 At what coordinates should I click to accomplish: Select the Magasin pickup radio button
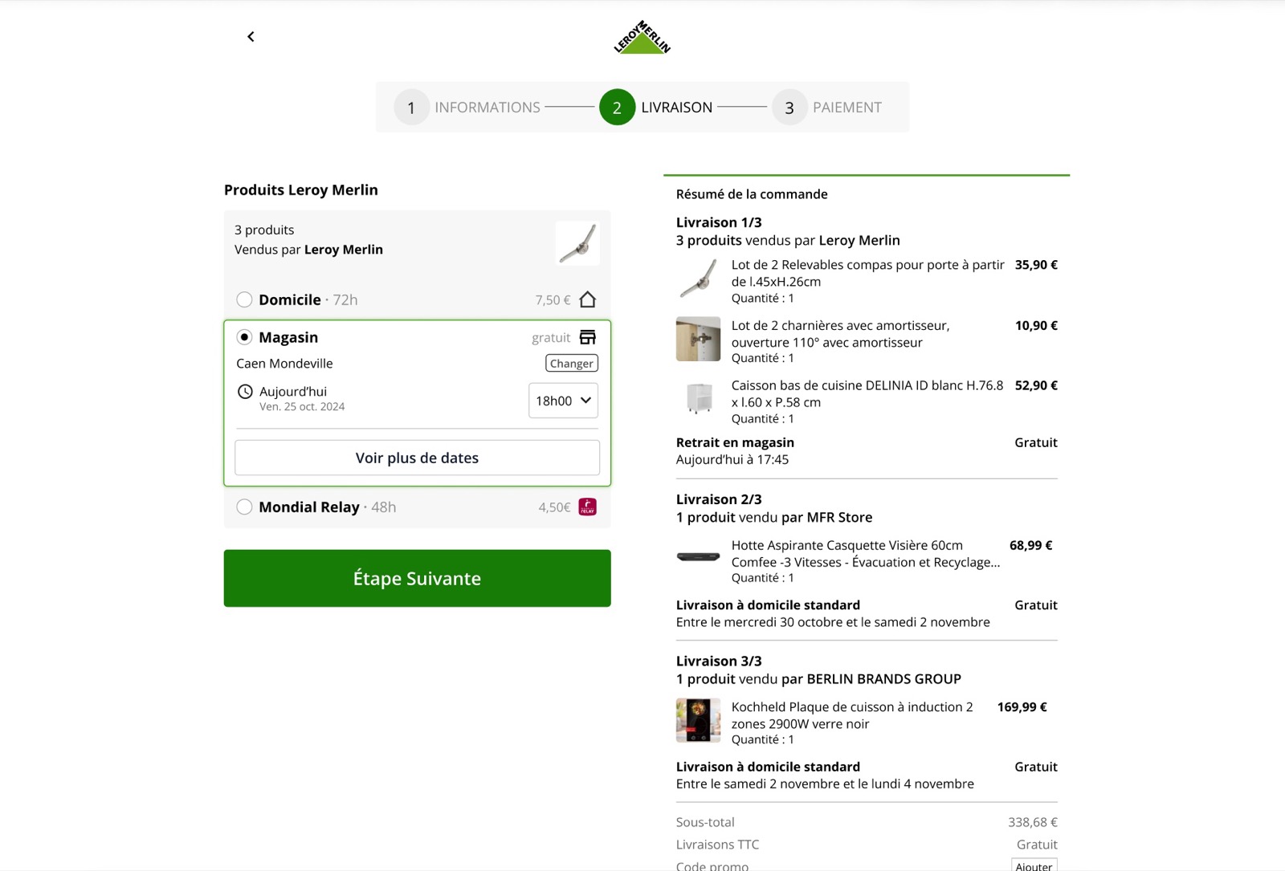[244, 337]
